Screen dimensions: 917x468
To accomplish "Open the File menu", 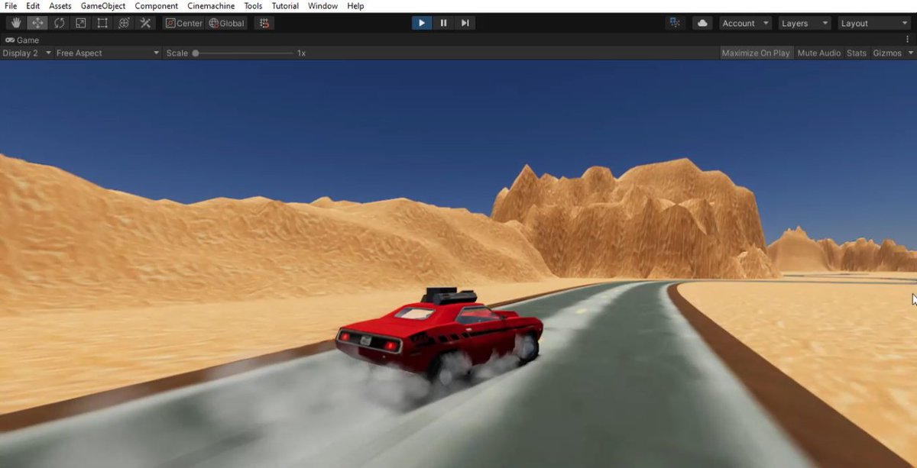I will [11, 6].
